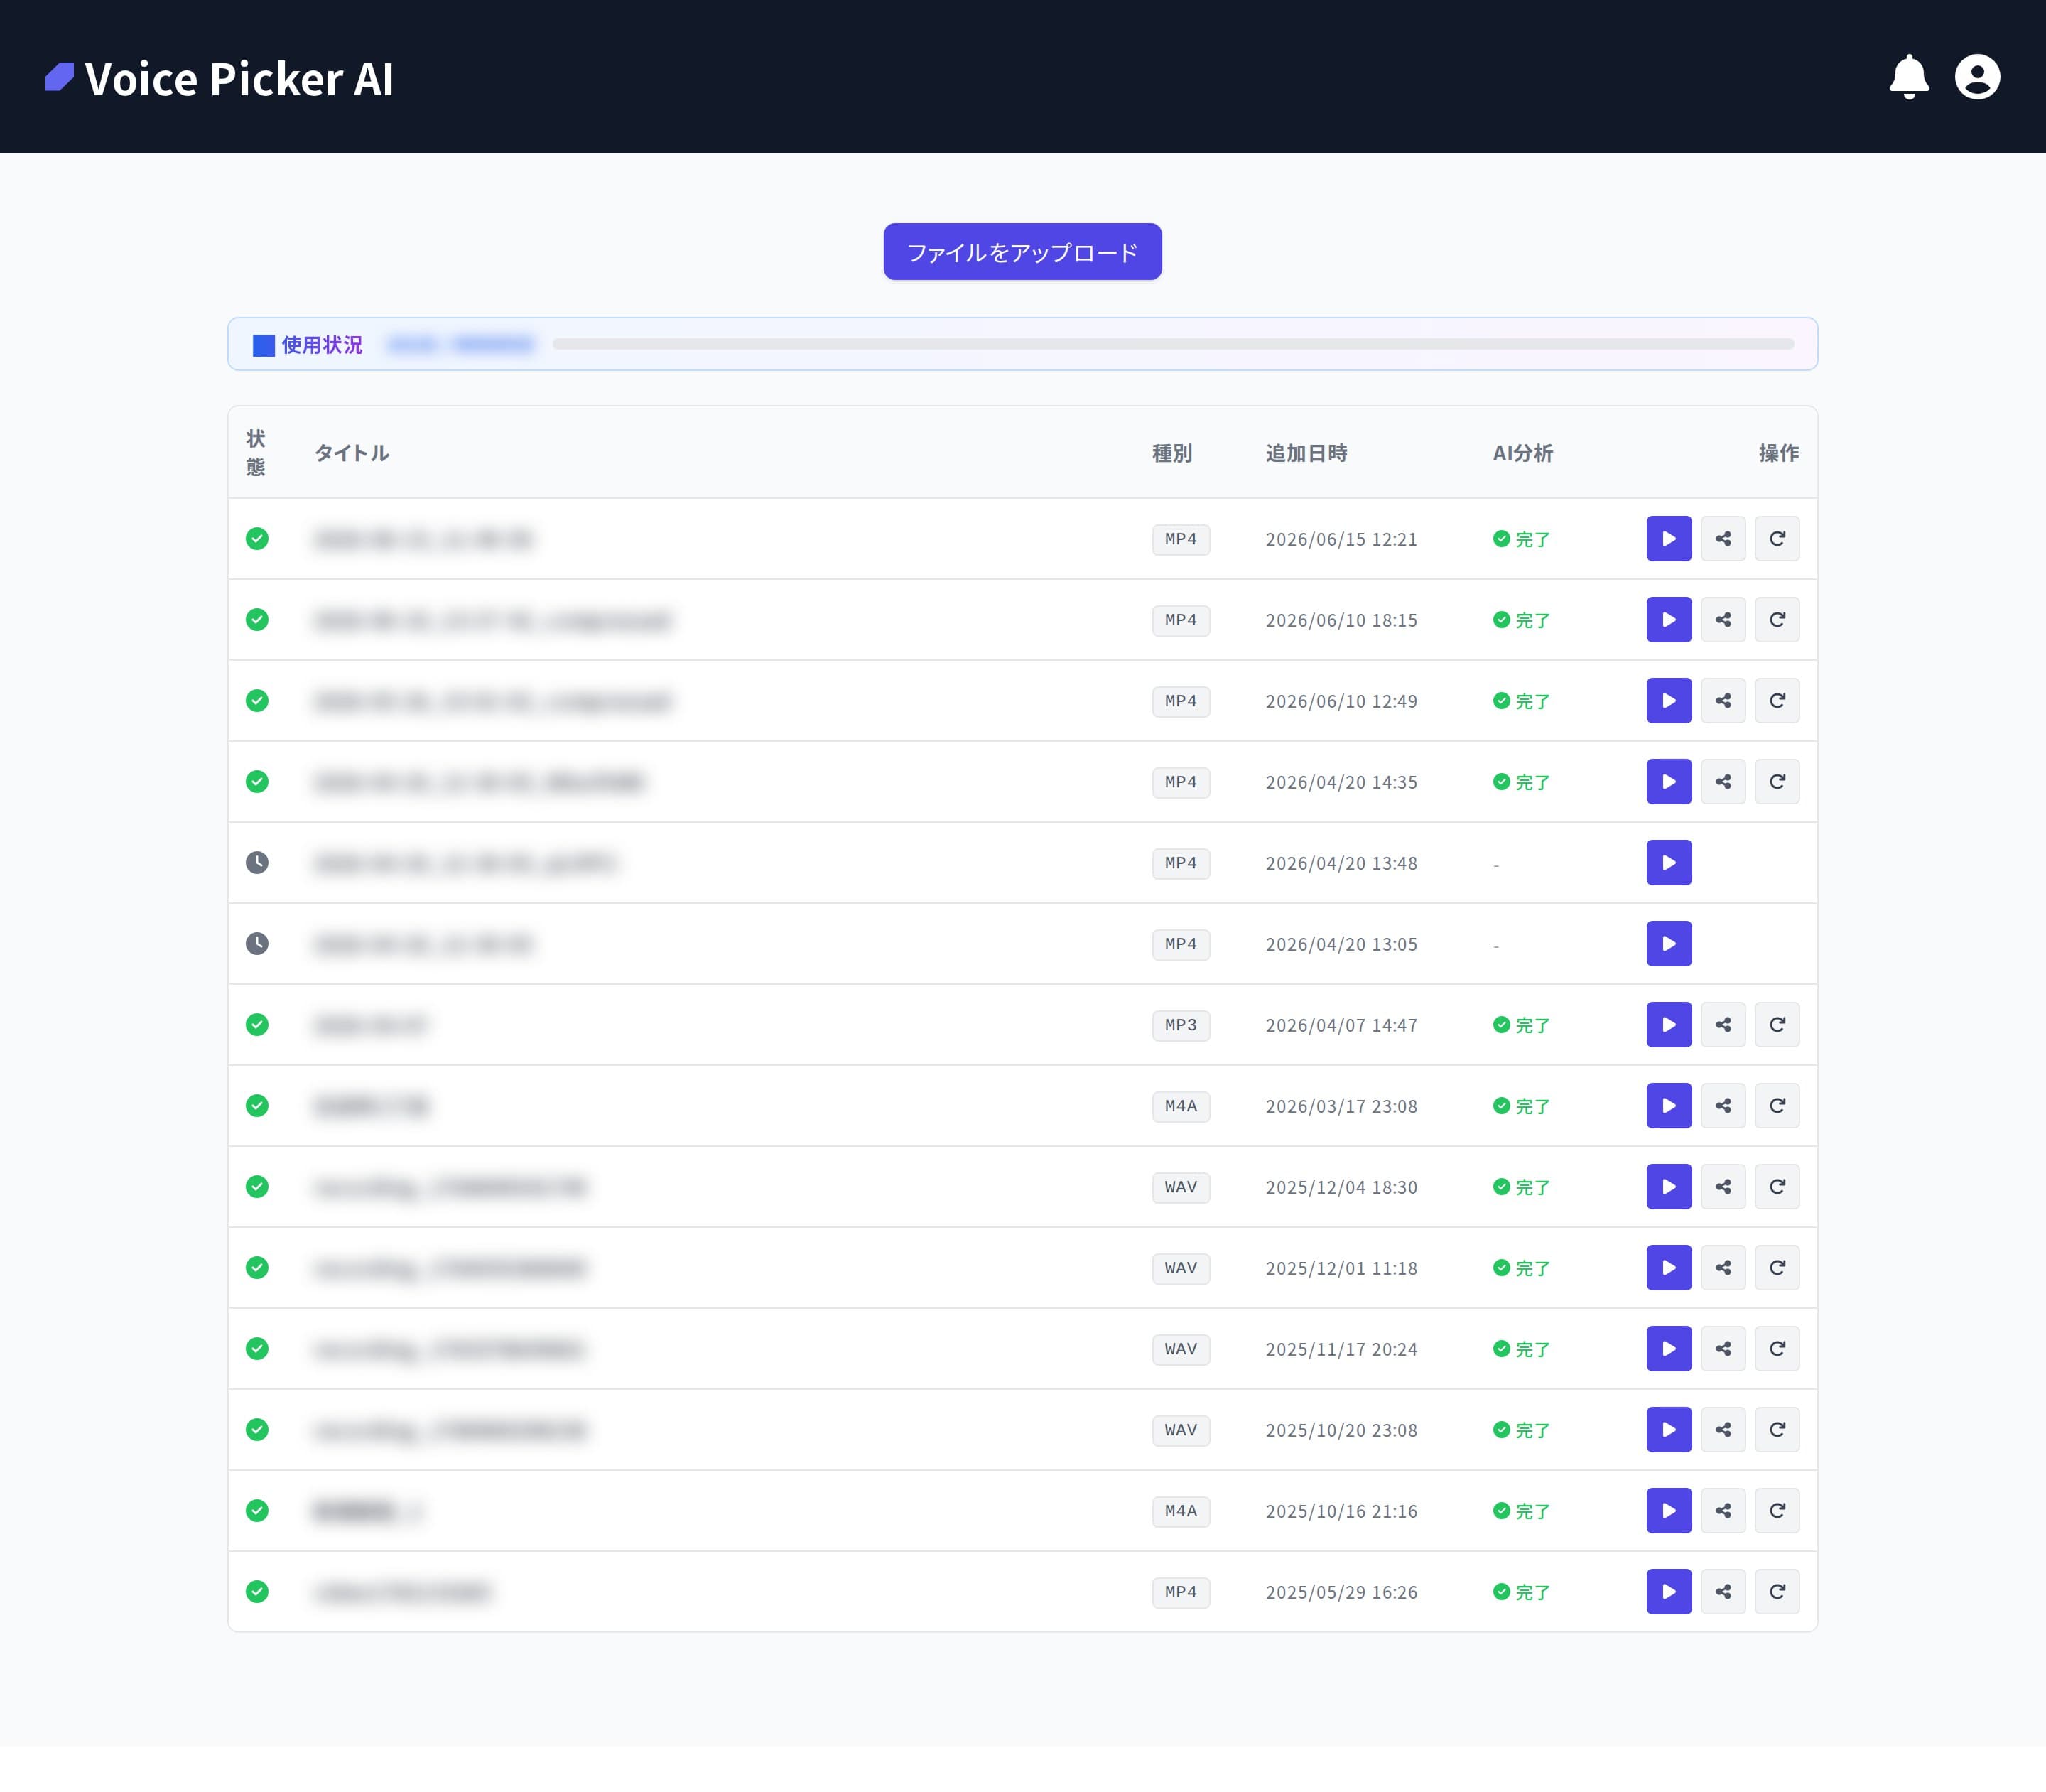2046x1792 pixels.
Task: Share the WAV file added 2025/12/01
Action: point(1723,1268)
